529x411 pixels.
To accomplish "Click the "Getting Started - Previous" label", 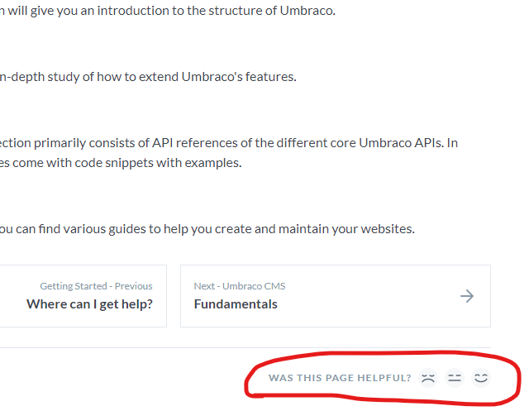I will coord(96,286).
